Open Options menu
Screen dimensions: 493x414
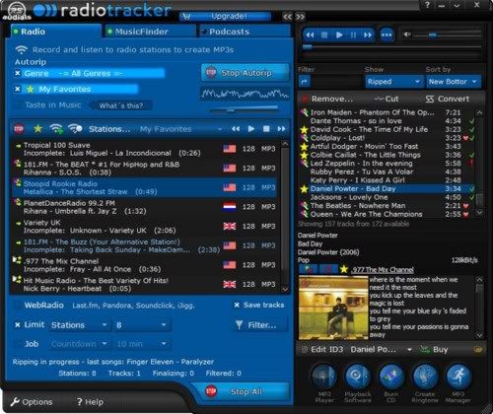32,402
